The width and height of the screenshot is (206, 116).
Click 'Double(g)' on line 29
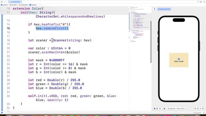60,84
